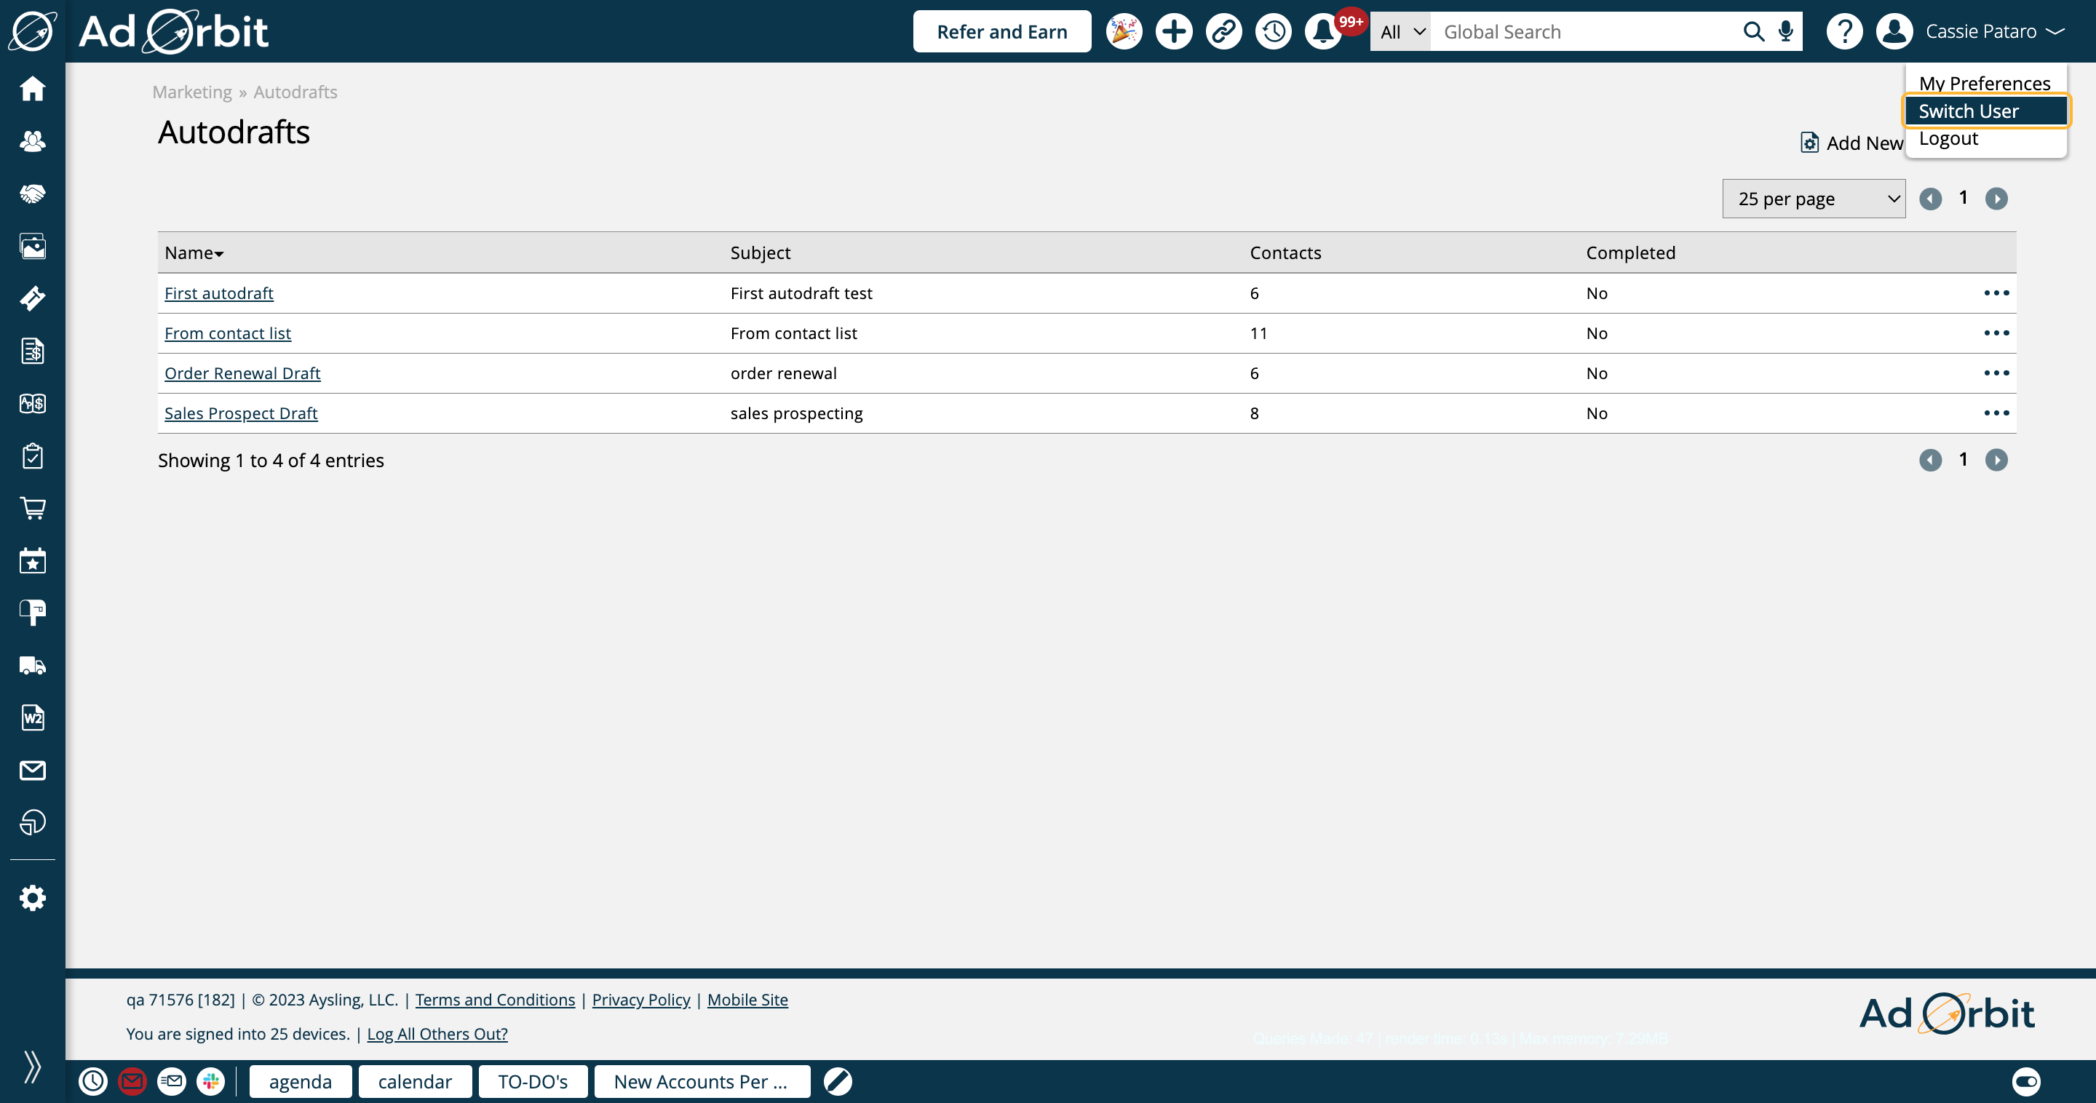This screenshot has height=1103, width=2096.
Task: Sort by the Name column header
Action: [194, 253]
